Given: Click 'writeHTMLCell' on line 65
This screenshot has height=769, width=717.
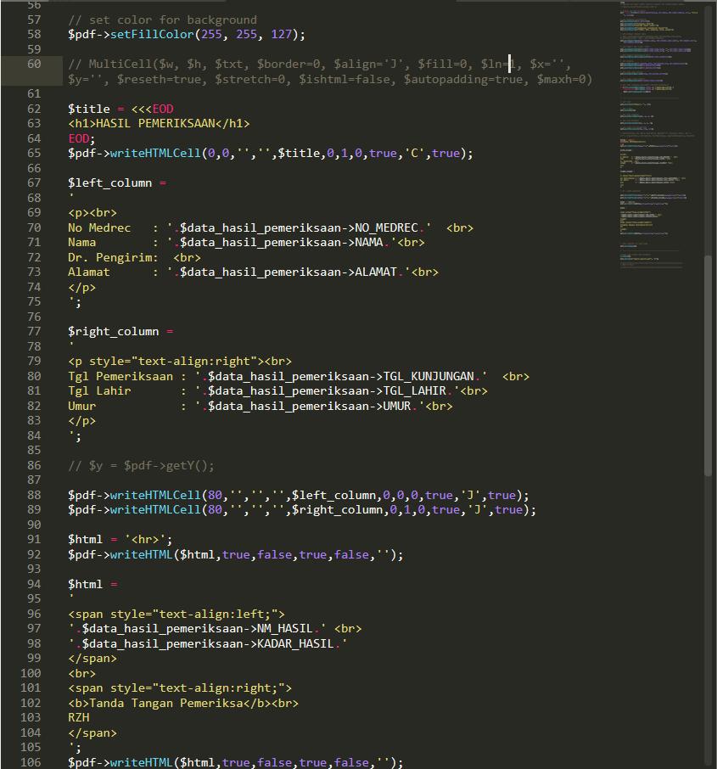Looking at the screenshot, I should [x=155, y=154].
